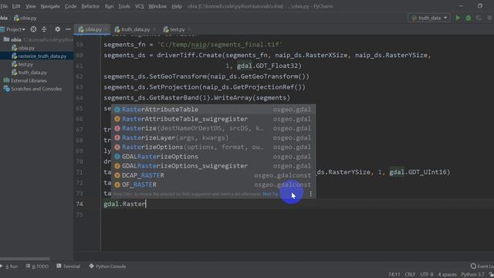Click the 4 spaces indent setting
Image resolution: width=494 pixels, height=278 pixels.
tap(447, 275)
